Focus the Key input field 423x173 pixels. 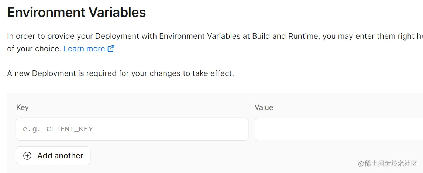[x=132, y=129]
